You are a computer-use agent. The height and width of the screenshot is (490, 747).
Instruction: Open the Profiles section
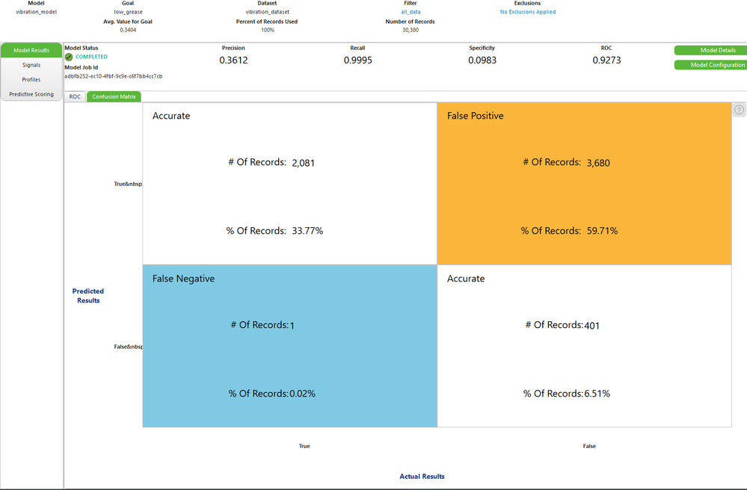pos(31,80)
